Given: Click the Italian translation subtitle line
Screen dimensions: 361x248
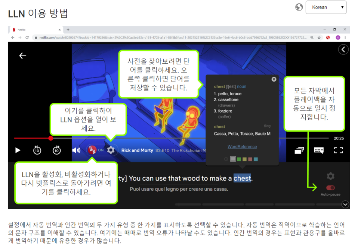Looking at the screenshot, I should click(x=179, y=189).
